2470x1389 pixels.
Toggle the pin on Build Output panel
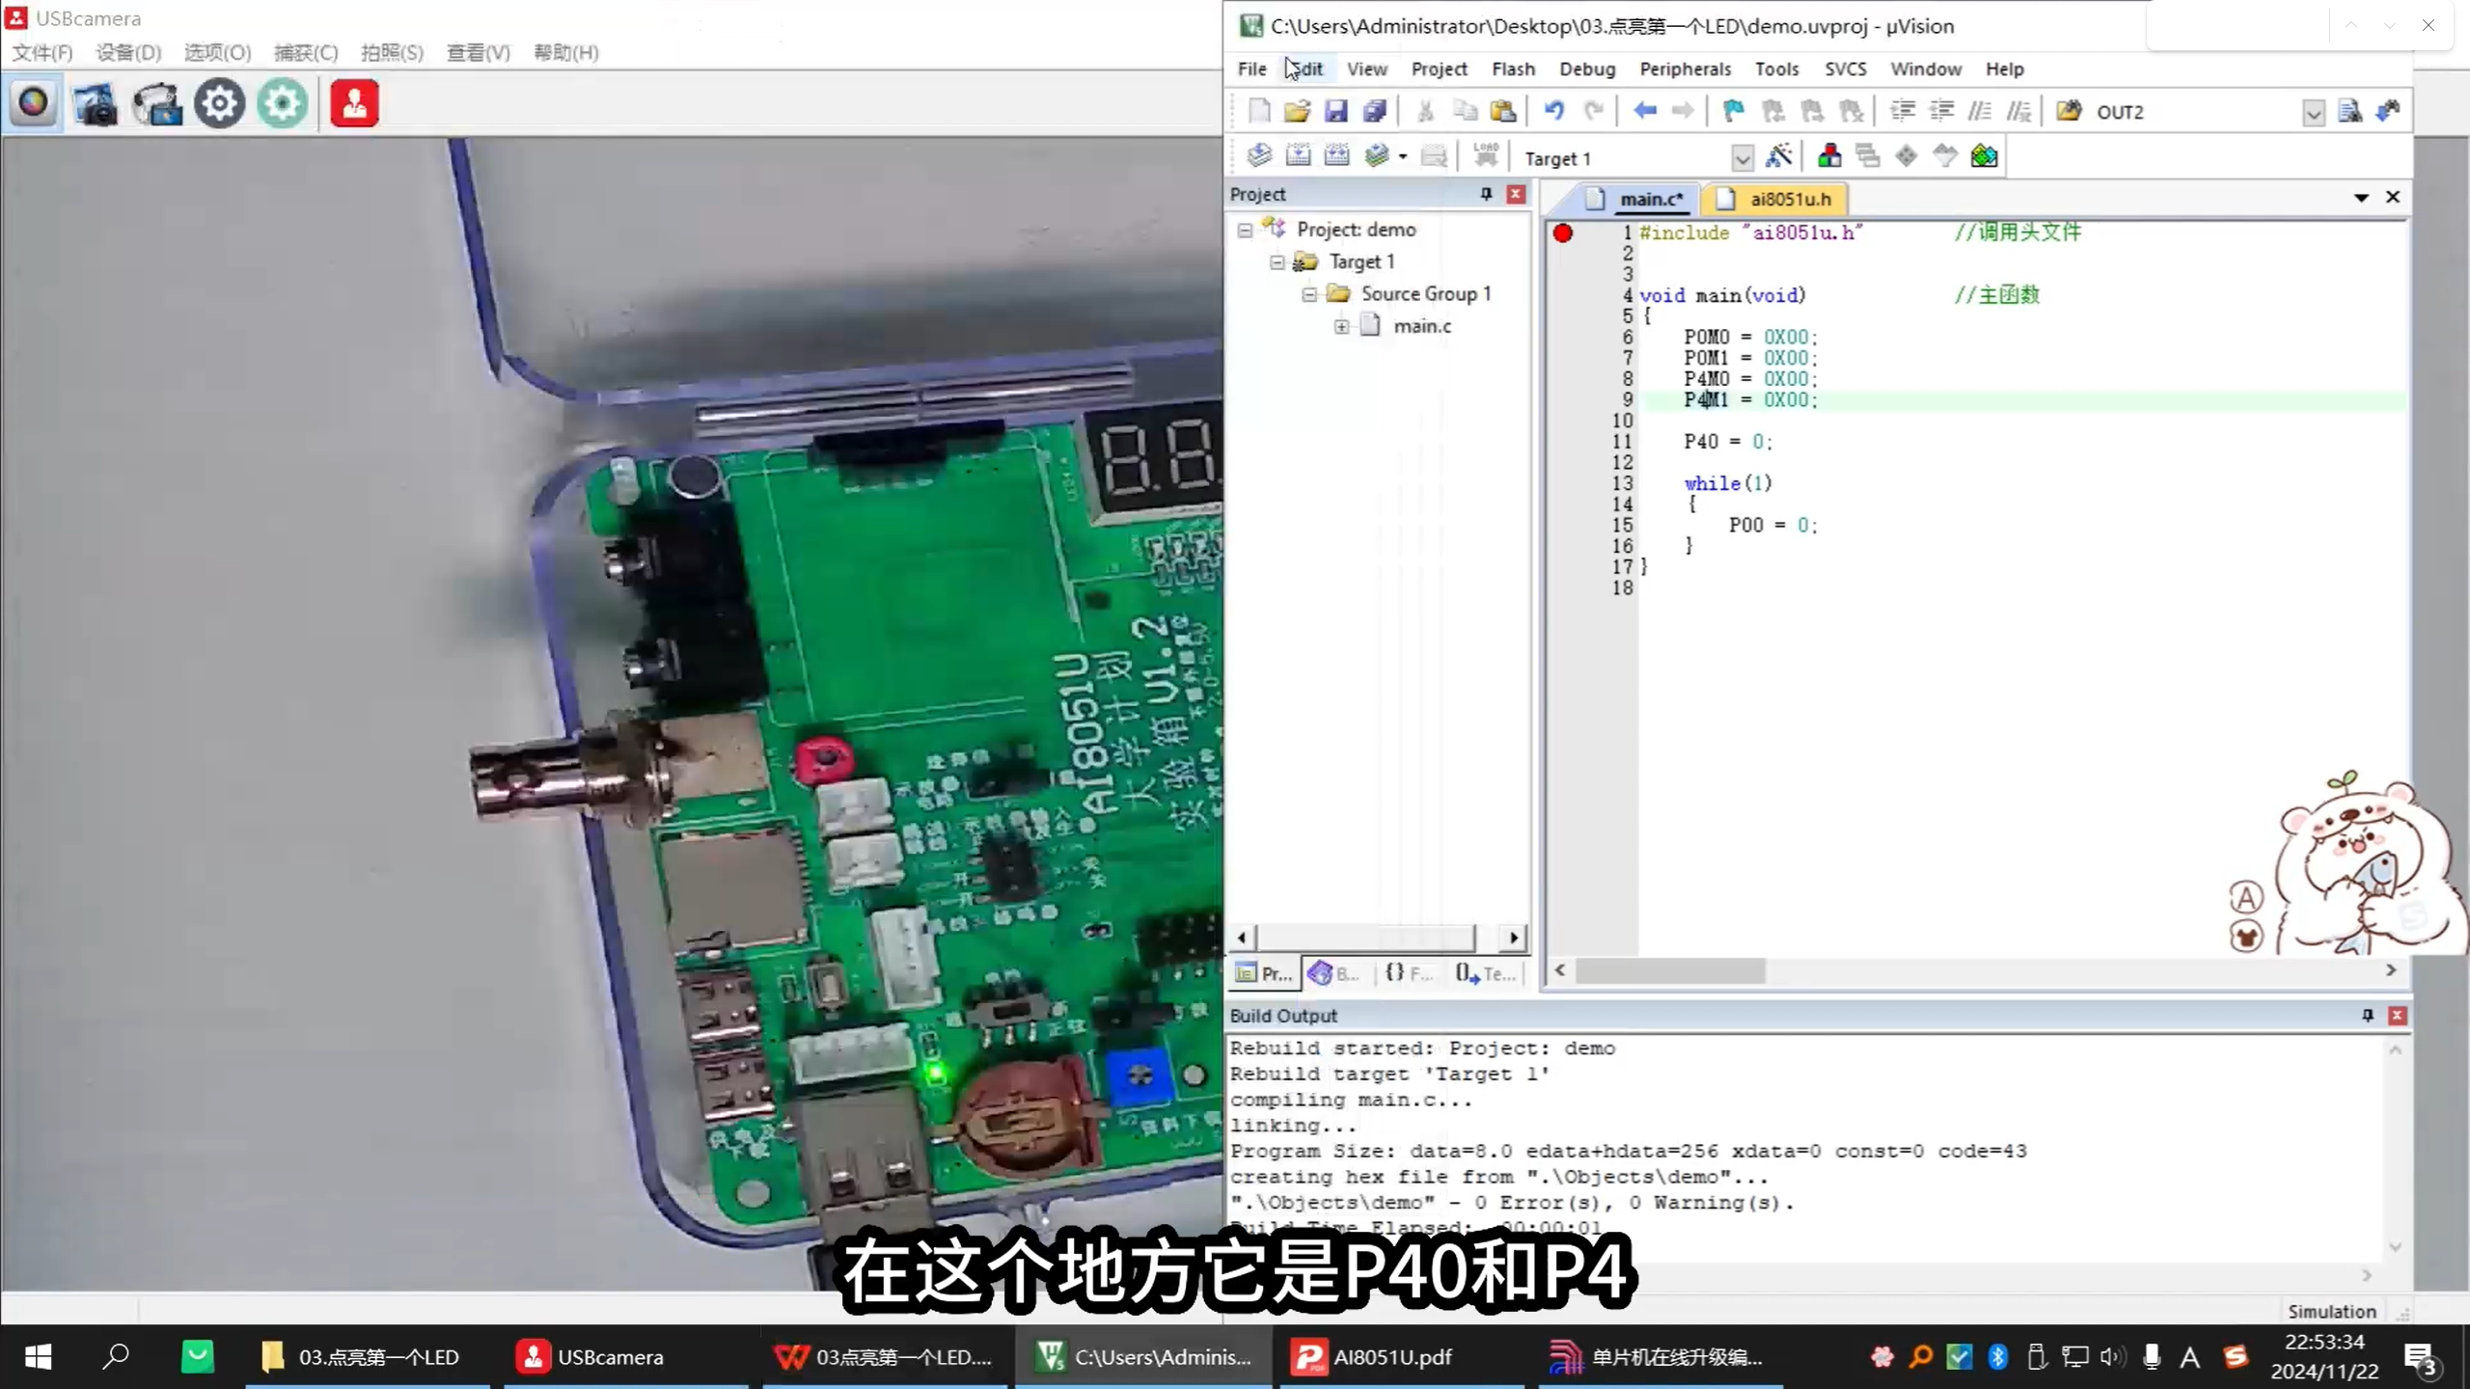(x=2367, y=1016)
